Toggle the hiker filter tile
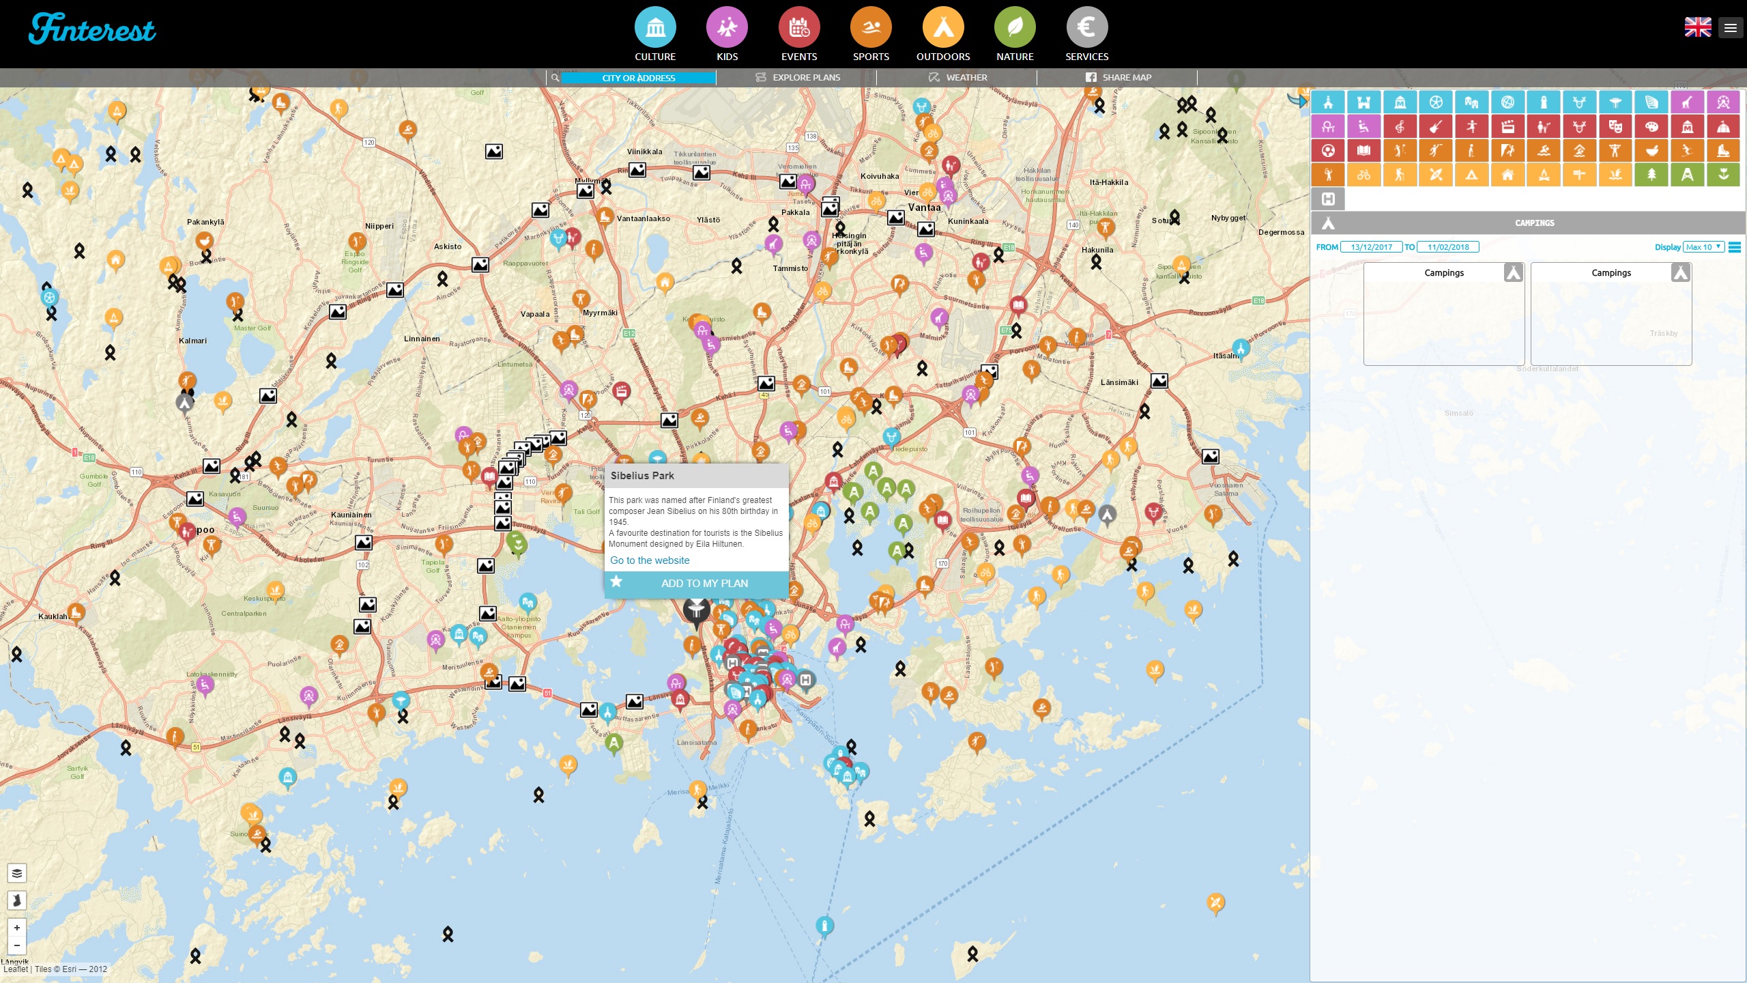Screen dimensions: 1747x983 click(x=1400, y=175)
